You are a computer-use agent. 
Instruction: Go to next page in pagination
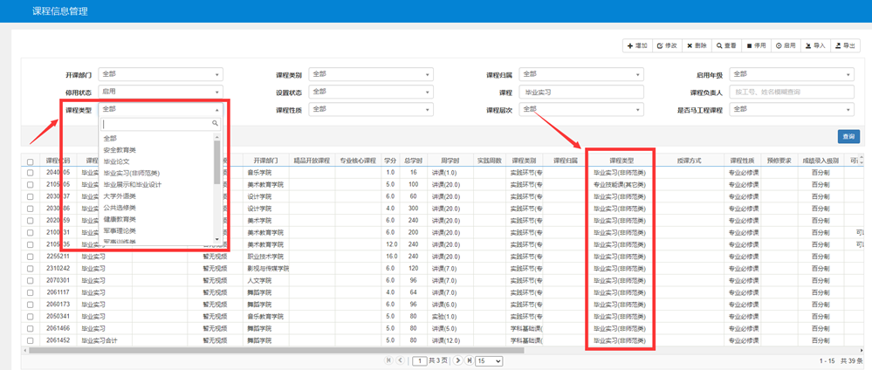tap(458, 360)
